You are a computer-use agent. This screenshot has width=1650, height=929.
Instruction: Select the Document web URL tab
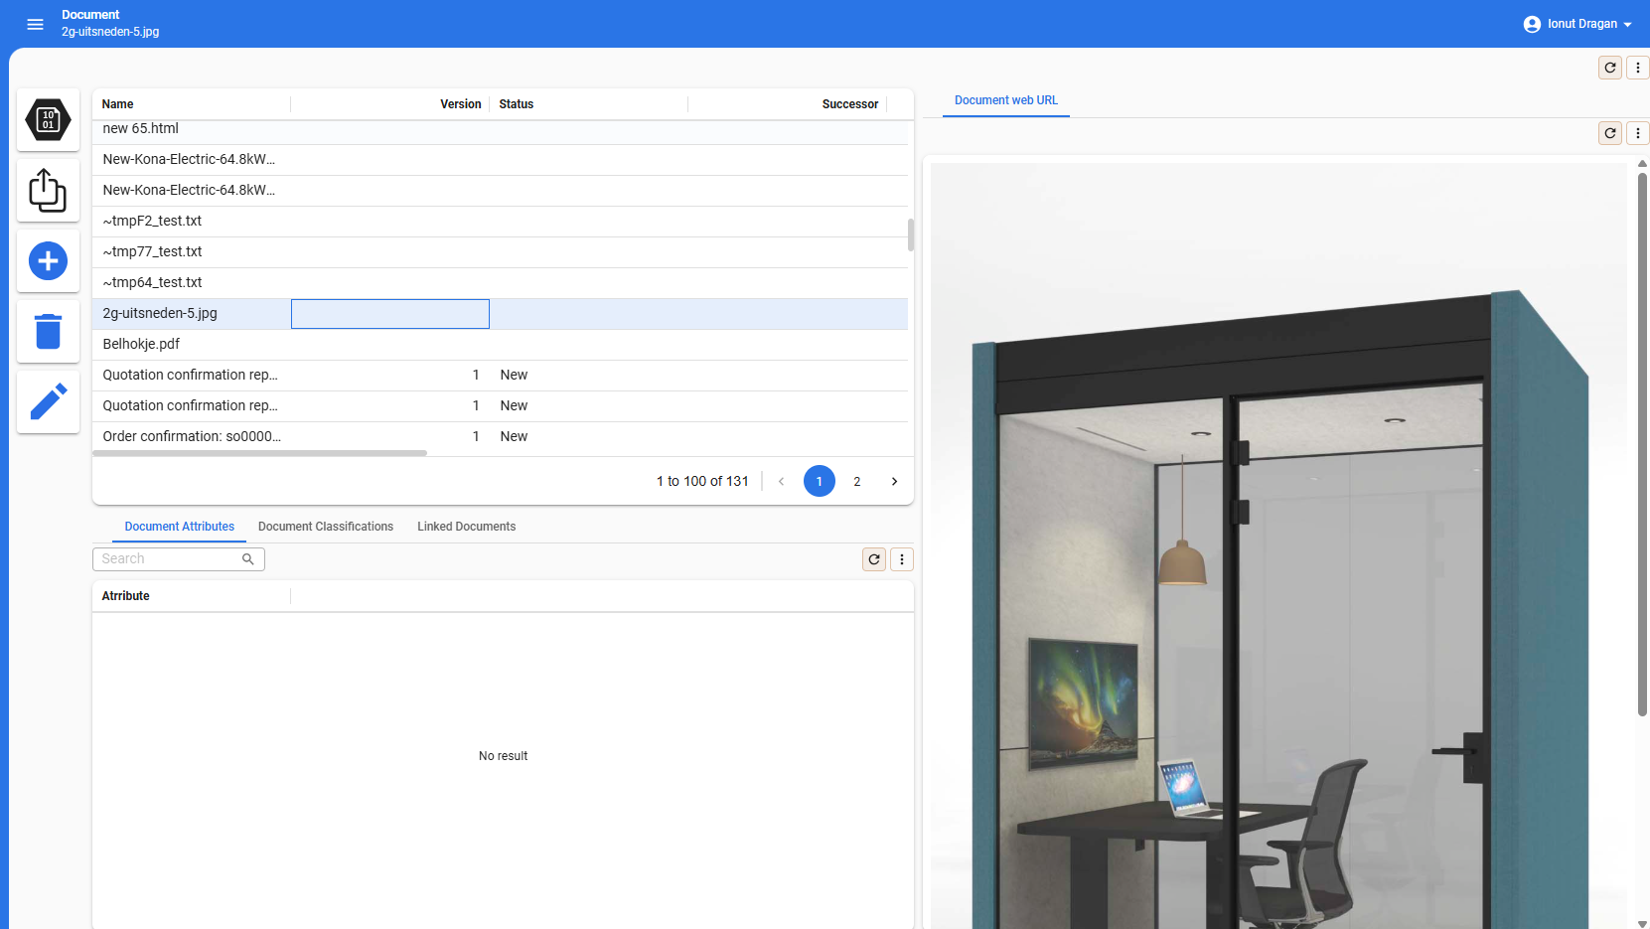1006,100
